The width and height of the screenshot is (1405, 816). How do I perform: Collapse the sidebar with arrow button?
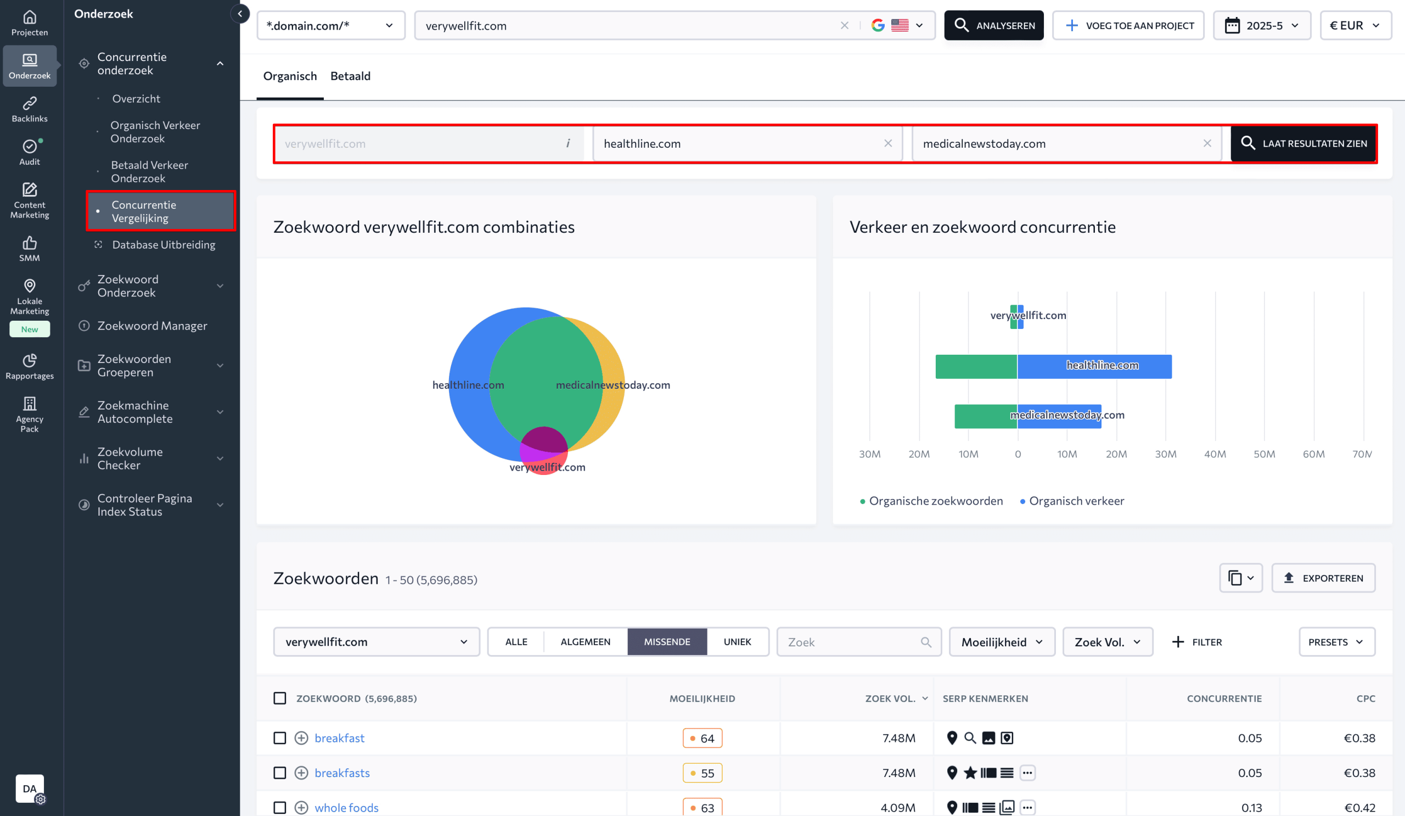pyautogui.click(x=240, y=13)
